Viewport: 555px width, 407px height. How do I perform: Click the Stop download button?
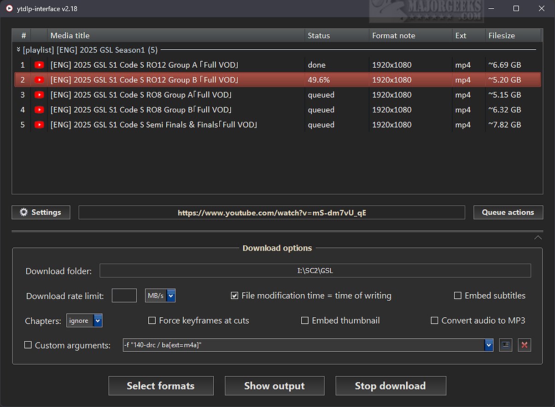391,386
